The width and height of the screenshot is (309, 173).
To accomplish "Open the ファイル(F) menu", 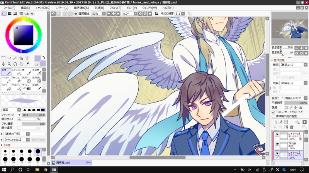I will point(9,8).
